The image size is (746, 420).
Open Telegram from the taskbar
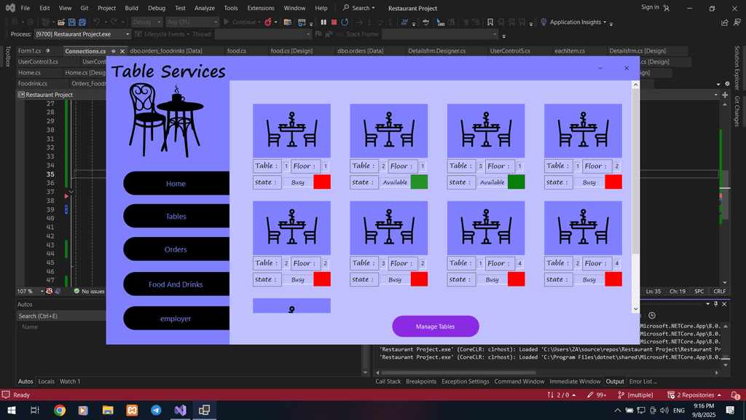click(x=156, y=411)
